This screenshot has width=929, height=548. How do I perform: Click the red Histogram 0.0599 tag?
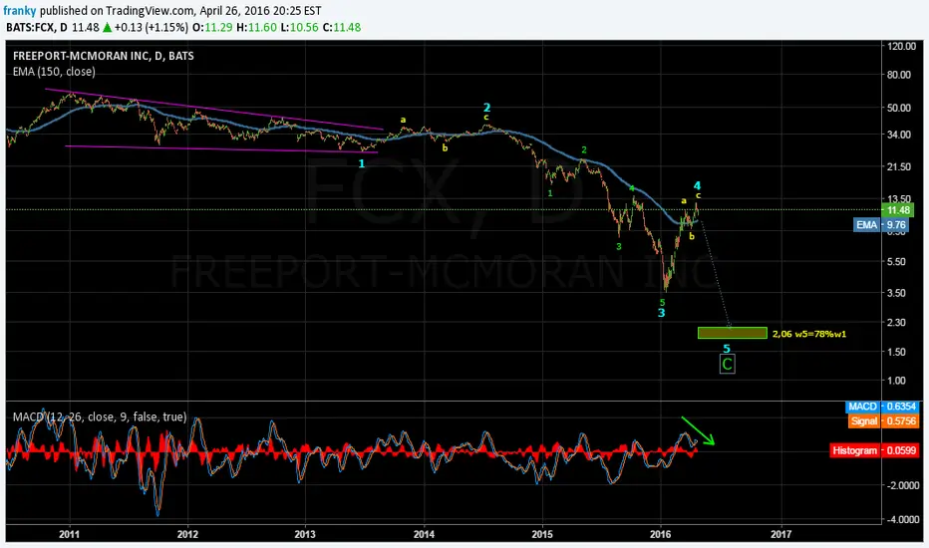coord(874,450)
